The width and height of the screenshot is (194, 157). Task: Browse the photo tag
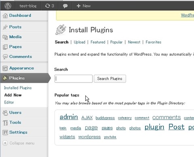click(x=121, y=128)
